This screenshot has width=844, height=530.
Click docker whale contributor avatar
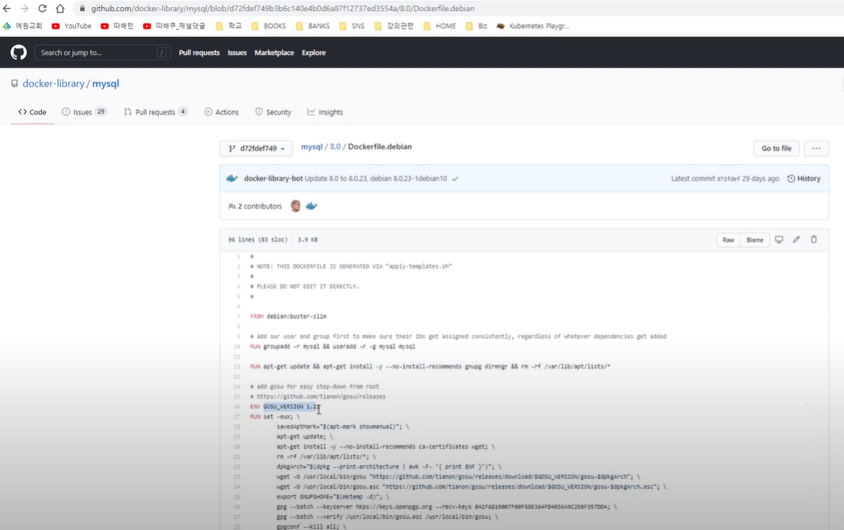(311, 206)
